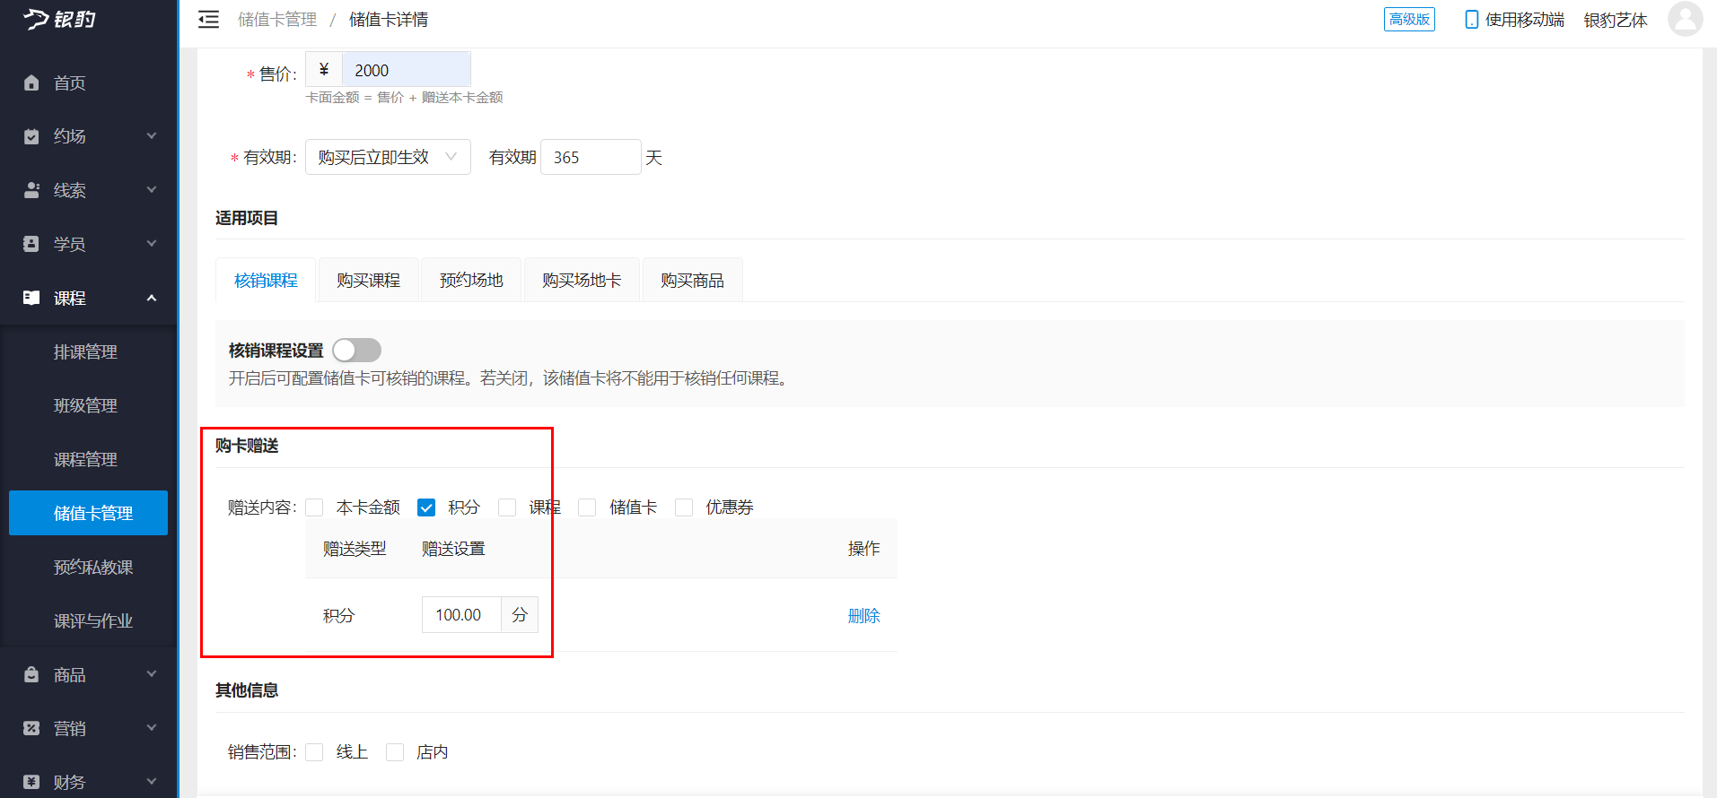
Task: Click the people icon beside 线索
Action: point(31,190)
